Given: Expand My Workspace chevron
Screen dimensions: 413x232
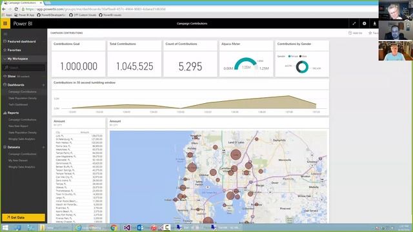Looking at the screenshot, I should point(5,59).
